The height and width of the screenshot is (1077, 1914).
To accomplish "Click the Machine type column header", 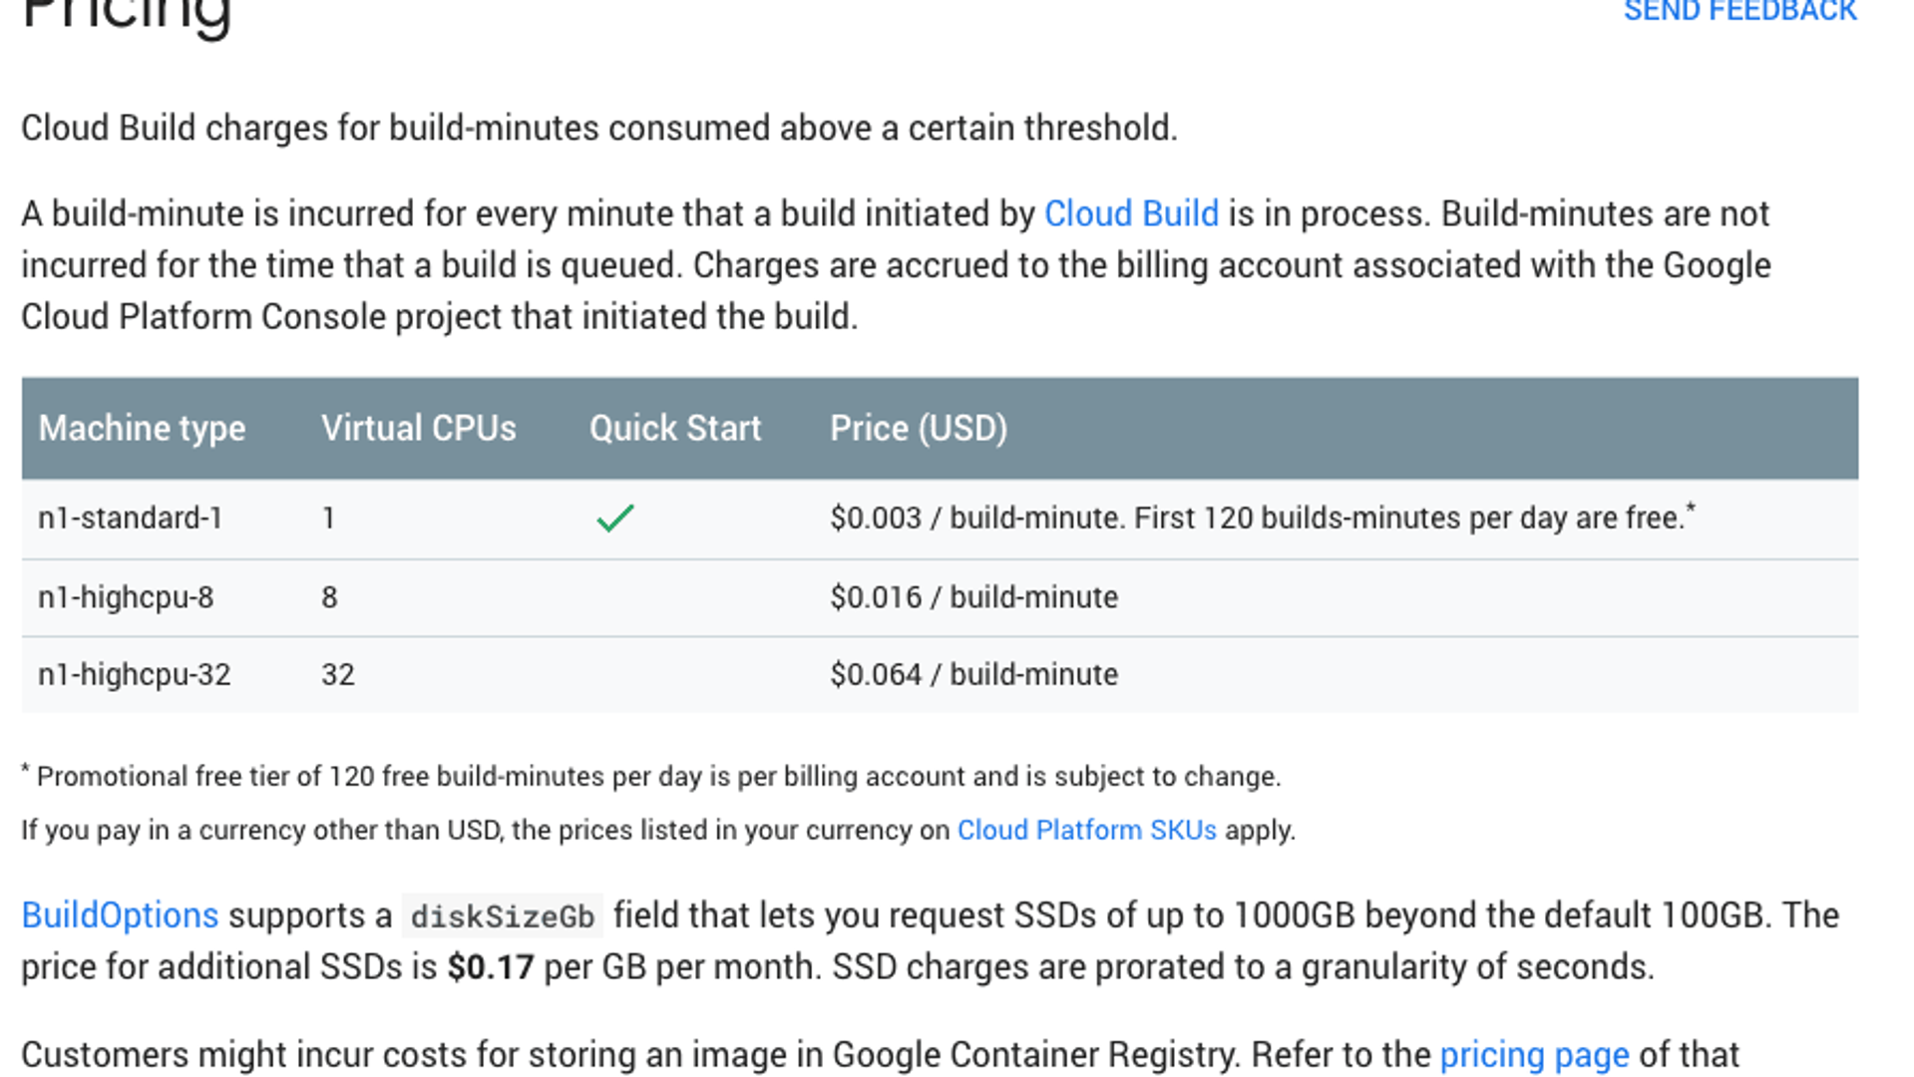I will [142, 429].
